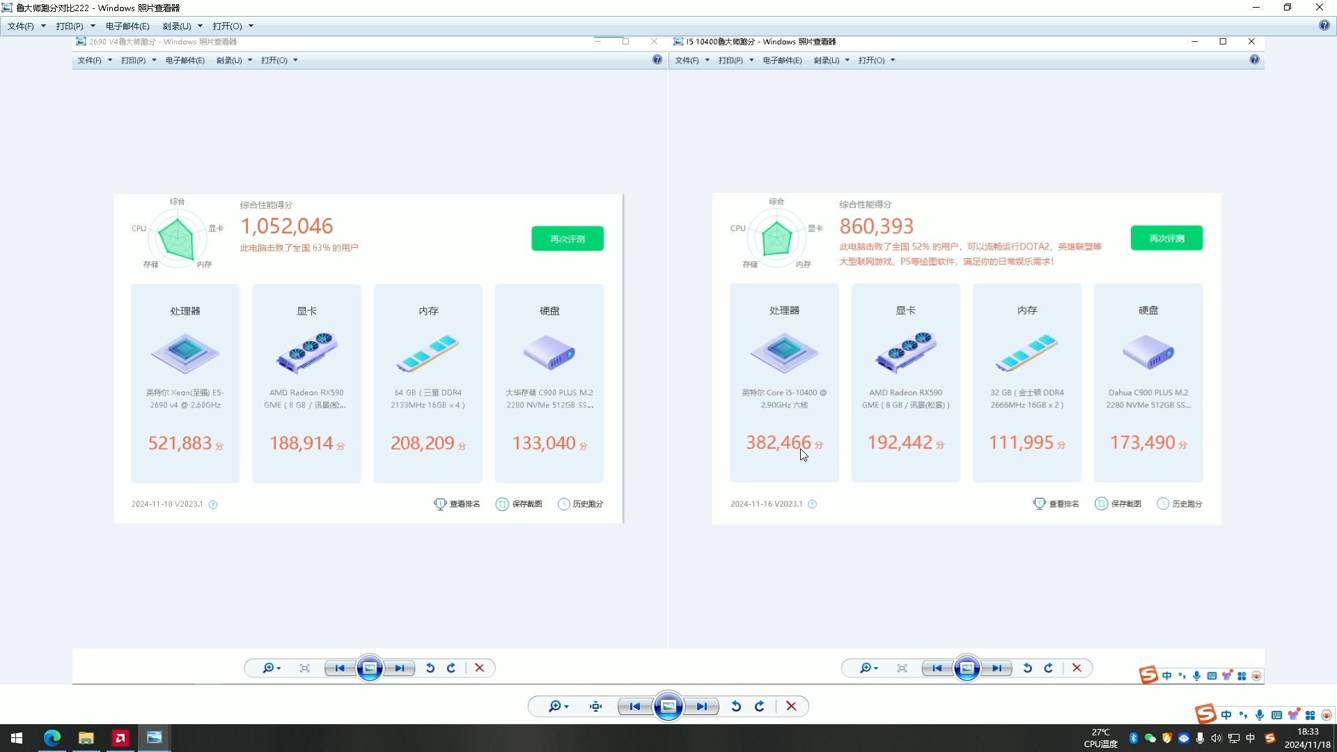The width and height of the screenshot is (1337, 752).
Task: Click delete X in the 2690 V4 window toolbar
Action: pos(479,668)
